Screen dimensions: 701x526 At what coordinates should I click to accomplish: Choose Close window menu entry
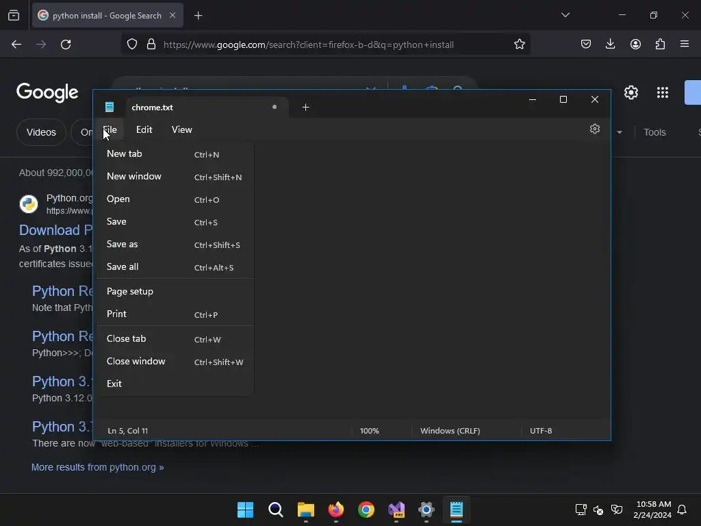(x=175, y=362)
